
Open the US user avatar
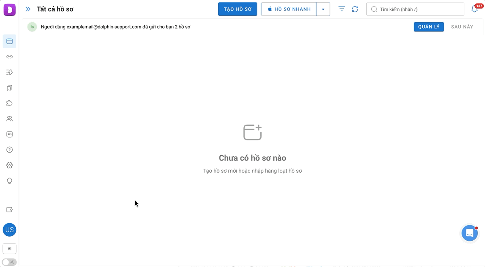[10, 230]
